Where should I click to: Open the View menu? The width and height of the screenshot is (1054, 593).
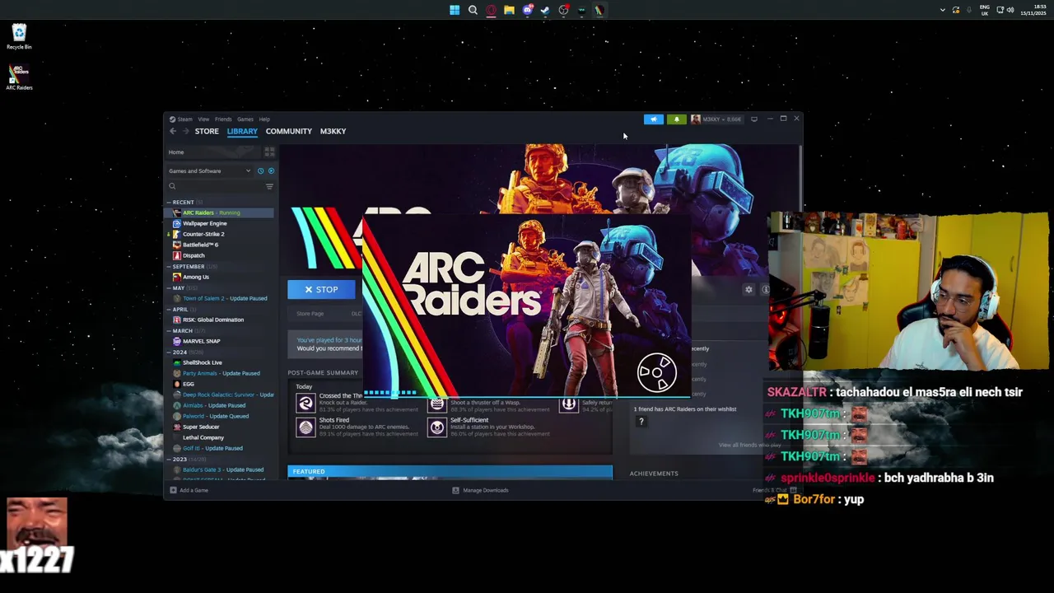203,119
